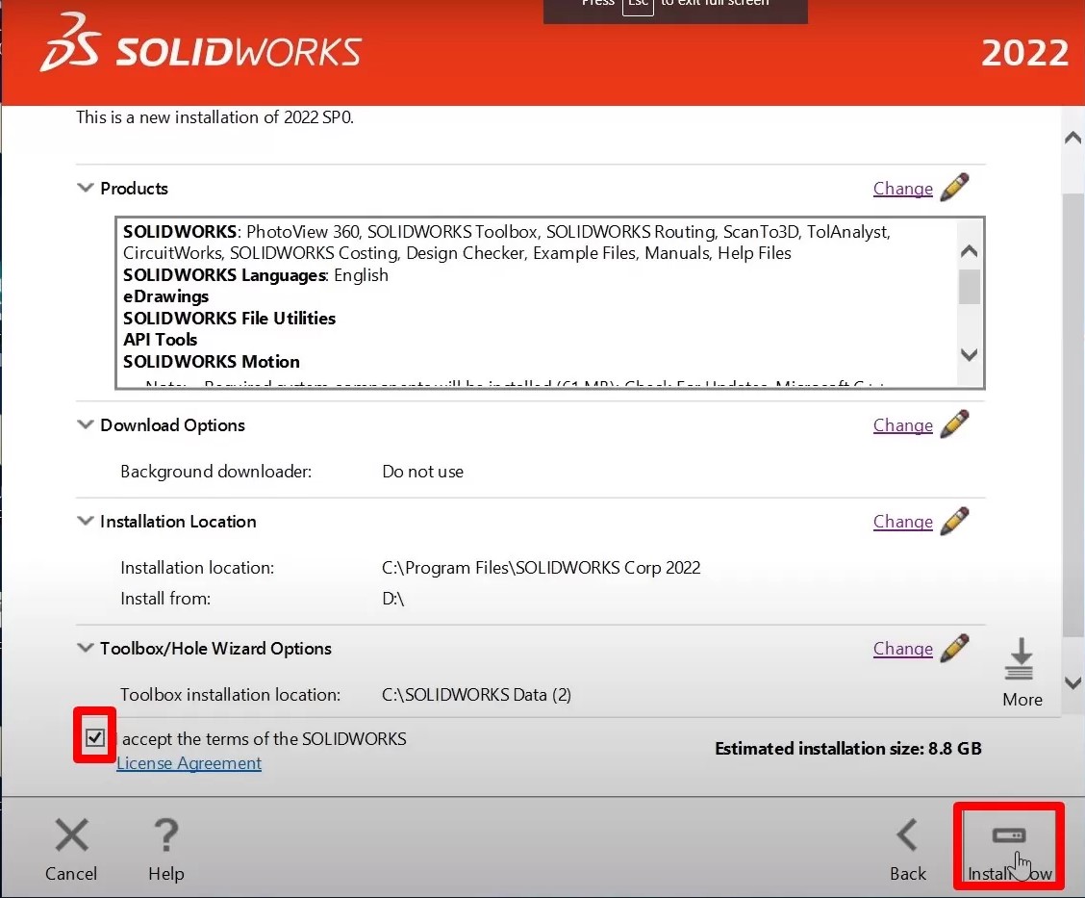Toggle the accept license terms checkbox
The width and height of the screenshot is (1085, 898).
(95, 737)
